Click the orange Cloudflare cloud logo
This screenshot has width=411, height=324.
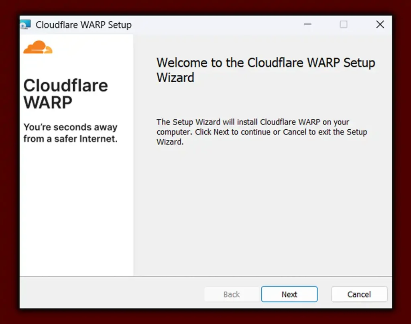[38, 47]
